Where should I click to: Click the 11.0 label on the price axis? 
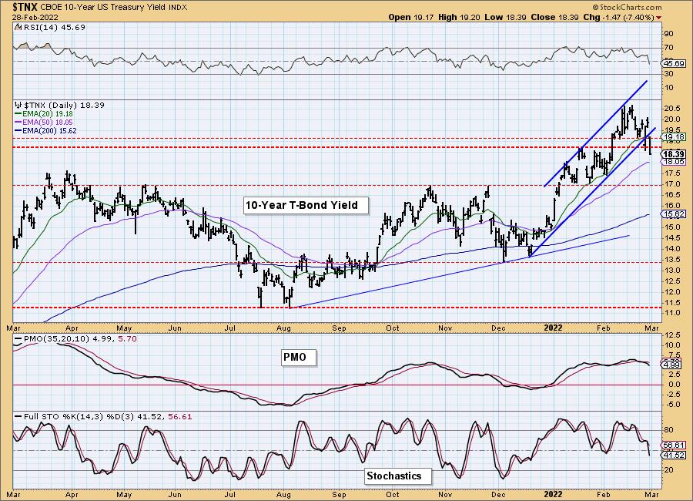pos(671,313)
